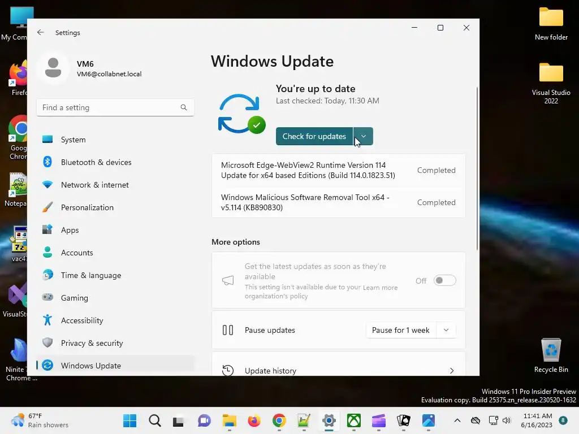The image size is (579, 434).
Task: Open the weather widget showing 67°F
Action: coord(40,420)
